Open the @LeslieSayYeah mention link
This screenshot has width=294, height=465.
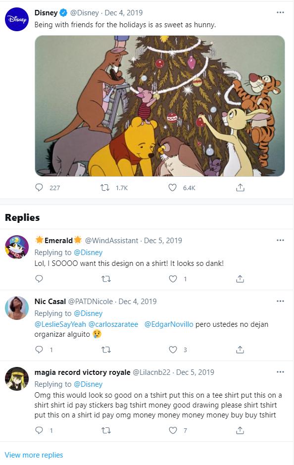point(60,324)
